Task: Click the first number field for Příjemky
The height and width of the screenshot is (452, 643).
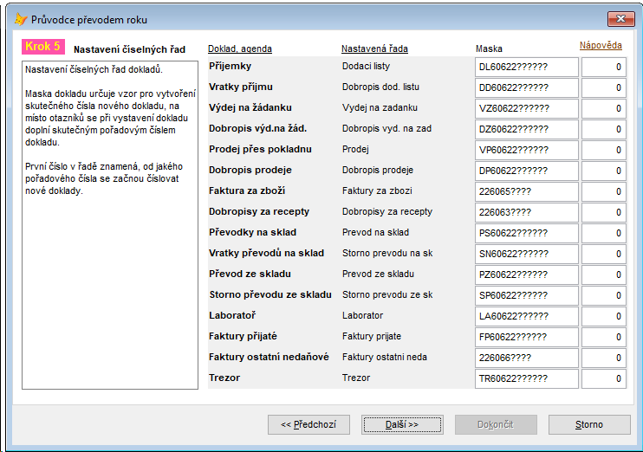Action: (x=604, y=67)
